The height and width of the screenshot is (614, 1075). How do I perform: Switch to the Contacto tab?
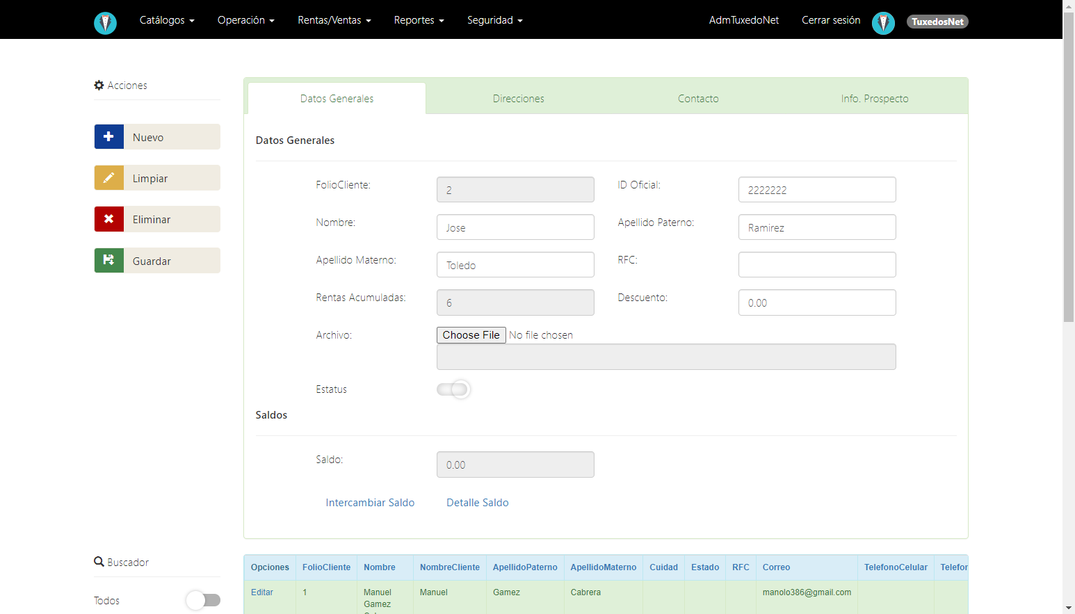tap(698, 99)
